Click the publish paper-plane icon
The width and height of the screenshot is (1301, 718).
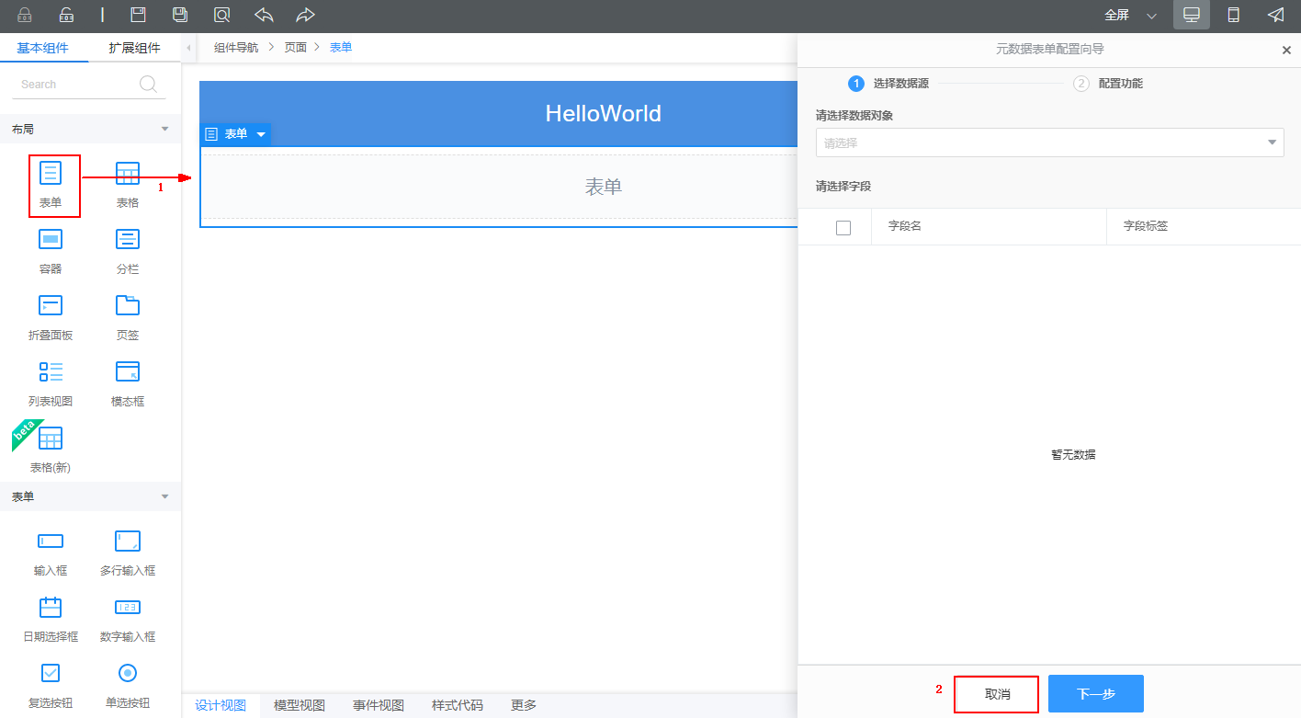[x=1276, y=15]
